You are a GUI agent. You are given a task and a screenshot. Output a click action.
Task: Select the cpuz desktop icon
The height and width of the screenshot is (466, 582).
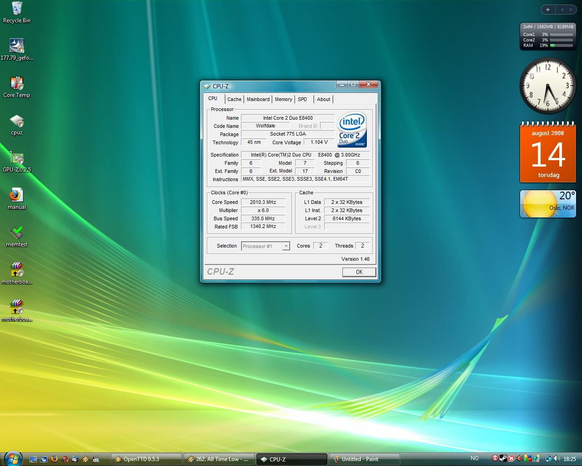coord(17,125)
